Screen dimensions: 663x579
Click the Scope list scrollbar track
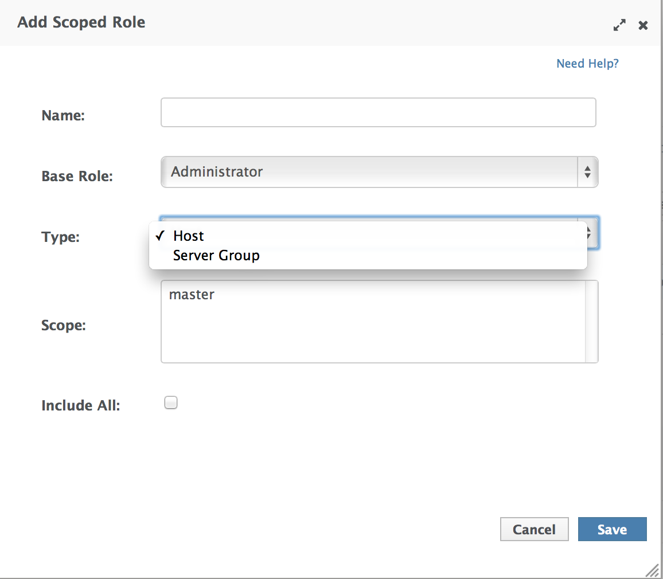[591, 322]
